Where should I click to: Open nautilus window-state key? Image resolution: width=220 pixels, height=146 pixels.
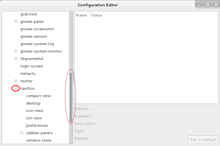[39, 140]
